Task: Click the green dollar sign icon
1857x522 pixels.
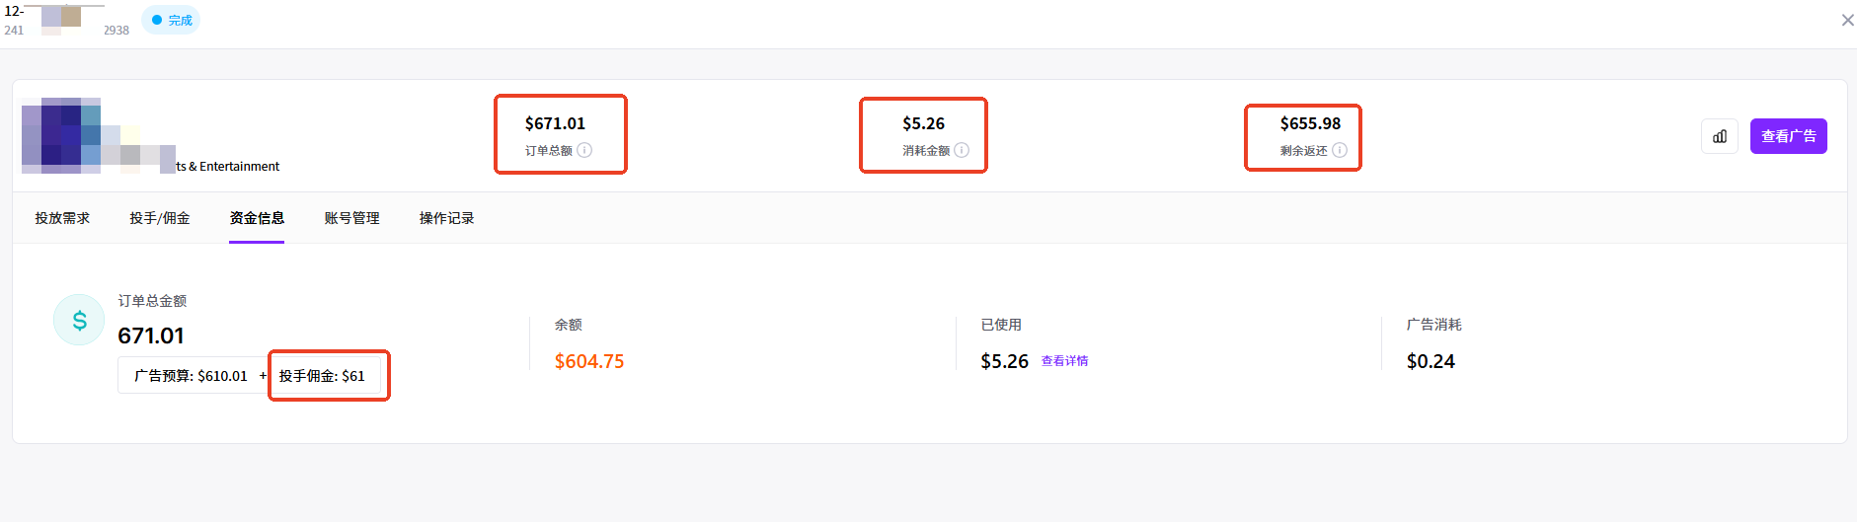Action: 79,320
